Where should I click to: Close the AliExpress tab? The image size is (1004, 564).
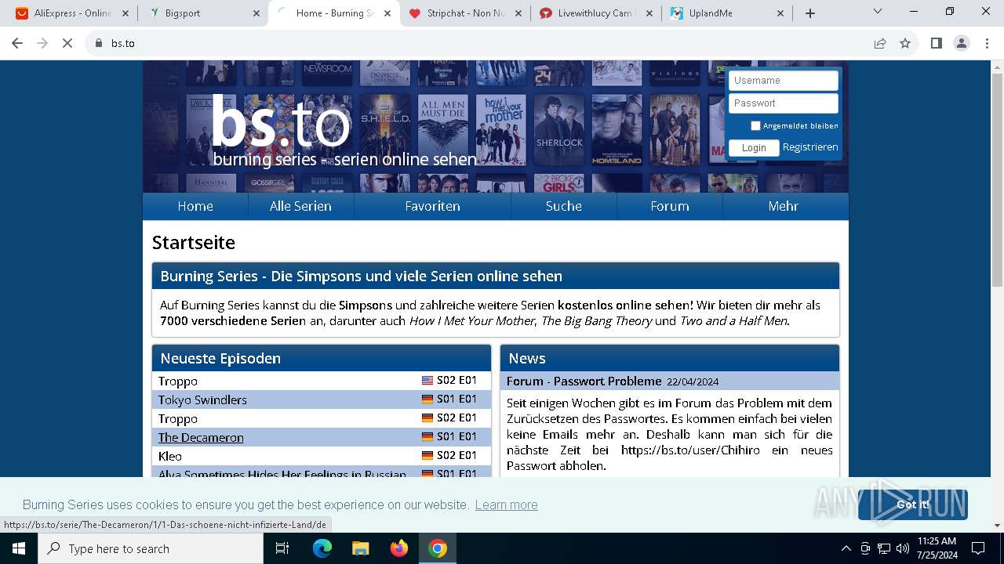pyautogui.click(x=125, y=13)
